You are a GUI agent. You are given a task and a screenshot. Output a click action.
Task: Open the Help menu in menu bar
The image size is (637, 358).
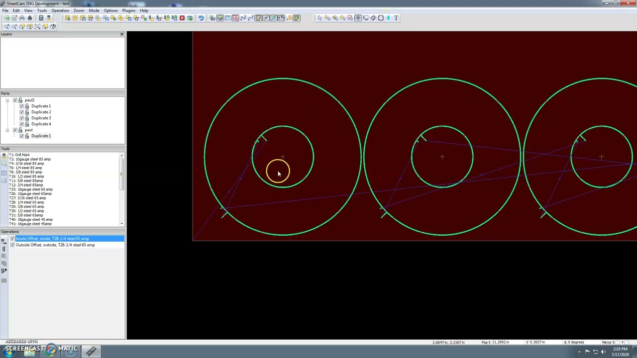coord(144,10)
